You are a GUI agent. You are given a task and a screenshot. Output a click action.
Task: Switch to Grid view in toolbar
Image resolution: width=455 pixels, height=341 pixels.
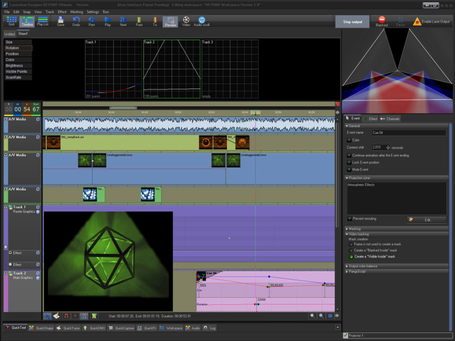(12, 21)
